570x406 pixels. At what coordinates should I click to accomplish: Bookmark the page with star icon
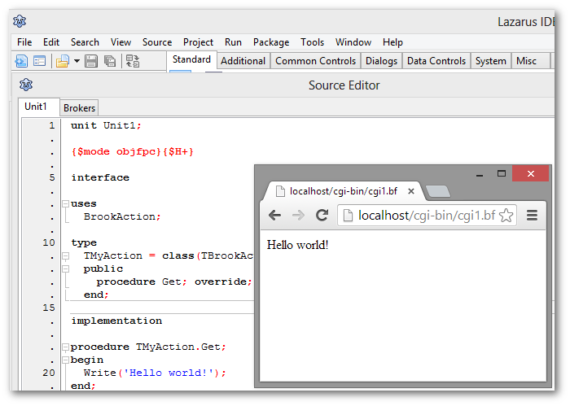coord(506,216)
